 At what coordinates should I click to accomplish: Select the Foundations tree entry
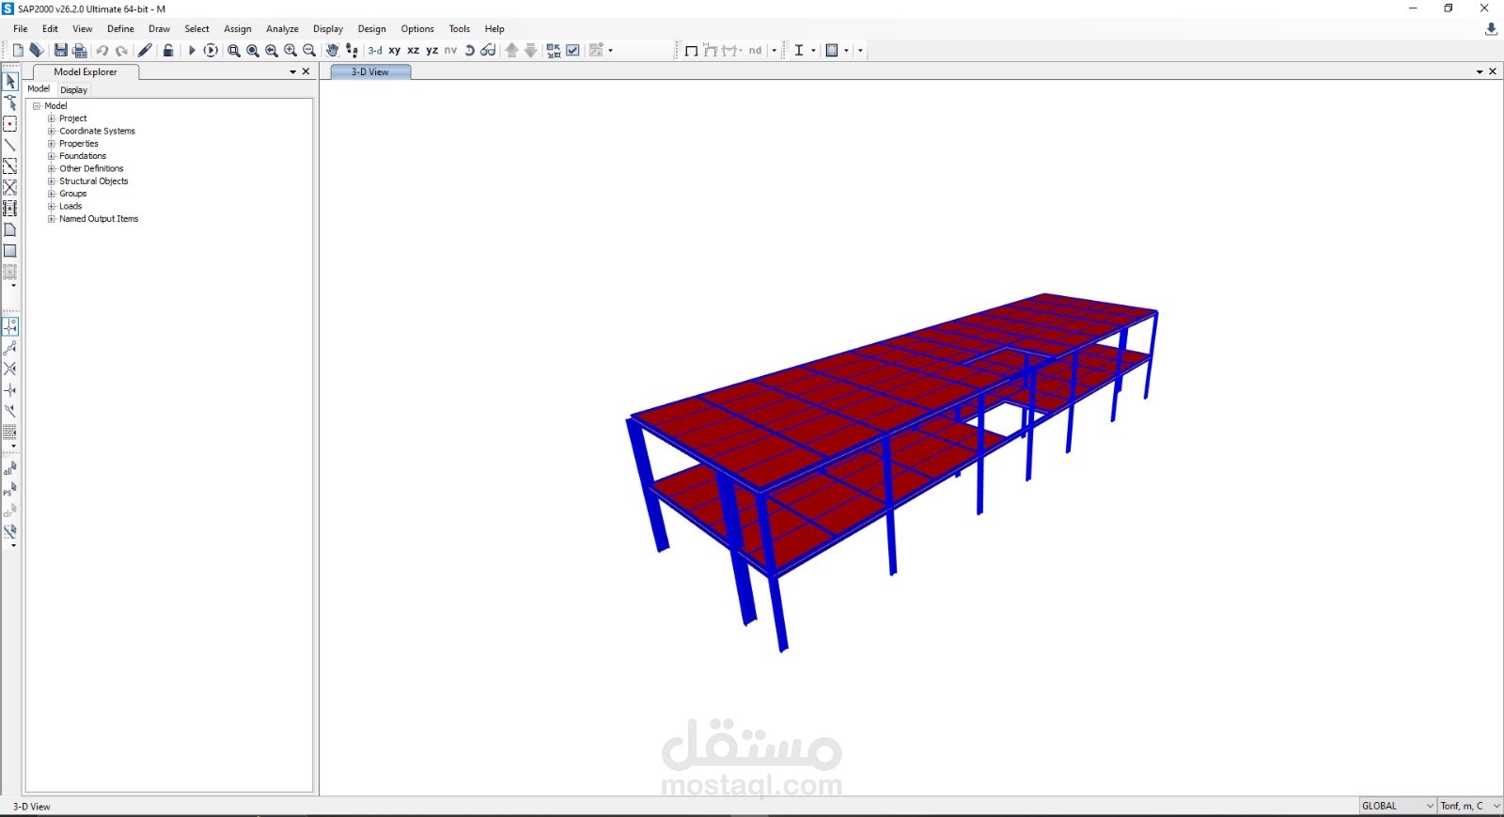pyautogui.click(x=83, y=156)
